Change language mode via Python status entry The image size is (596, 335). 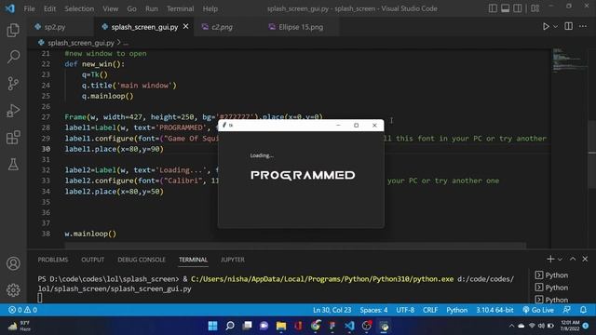tap(457, 310)
